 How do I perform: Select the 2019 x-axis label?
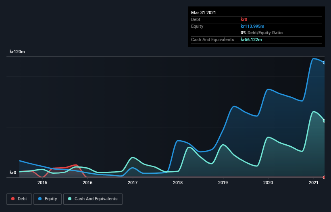[x=223, y=183]
